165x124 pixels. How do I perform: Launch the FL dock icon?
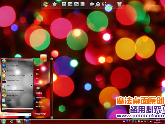pos(82,4)
